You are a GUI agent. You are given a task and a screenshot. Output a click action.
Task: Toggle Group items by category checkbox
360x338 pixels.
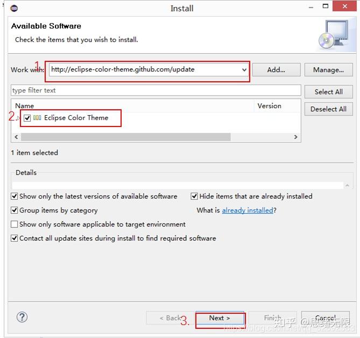[14, 210]
